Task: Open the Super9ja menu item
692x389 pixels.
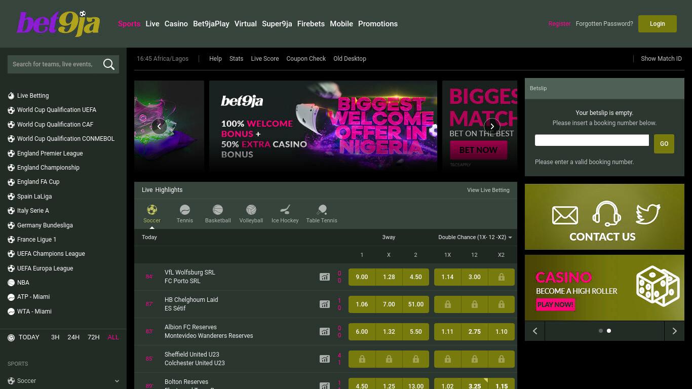Action: pos(277,24)
